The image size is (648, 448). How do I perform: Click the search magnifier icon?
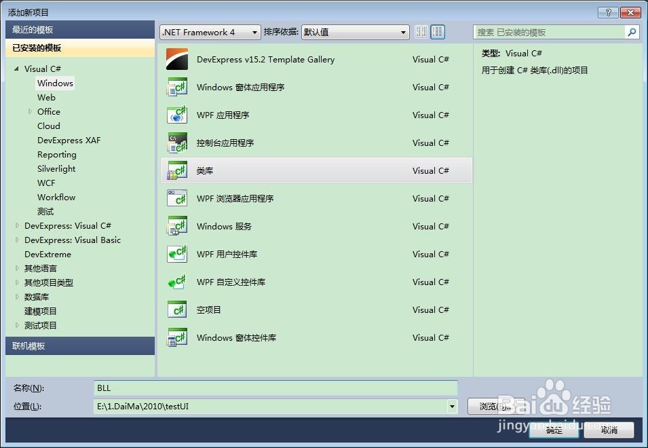pos(632,32)
